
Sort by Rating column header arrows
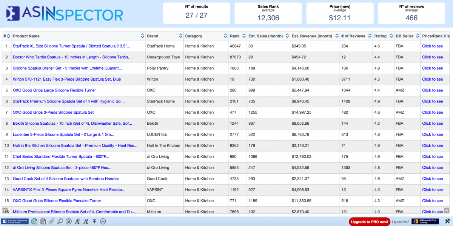click(x=390, y=36)
